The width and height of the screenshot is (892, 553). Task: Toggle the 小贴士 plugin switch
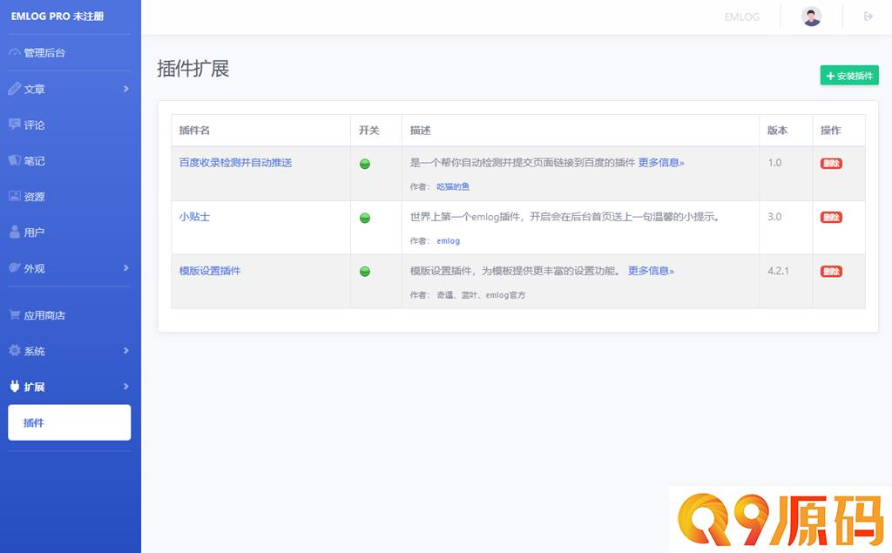click(365, 218)
